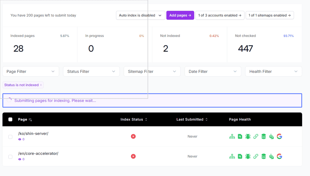Open the Auto index is disabled dropdown
Image resolution: width=310 pixels, height=176 pixels.
140,15
